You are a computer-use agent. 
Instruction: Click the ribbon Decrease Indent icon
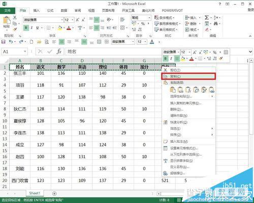[x=109, y=27]
